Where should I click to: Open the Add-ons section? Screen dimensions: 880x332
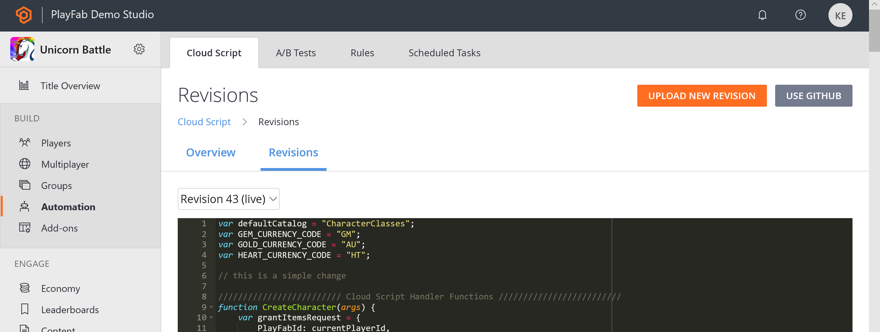click(x=59, y=228)
